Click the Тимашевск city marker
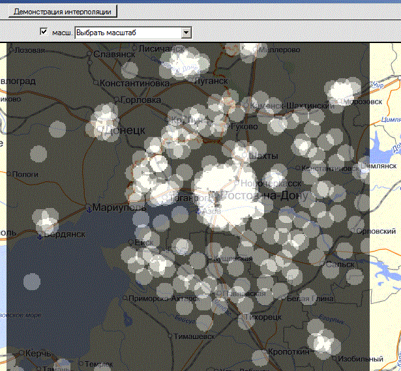Screen dimensions: 401x371 [x=170, y=336]
